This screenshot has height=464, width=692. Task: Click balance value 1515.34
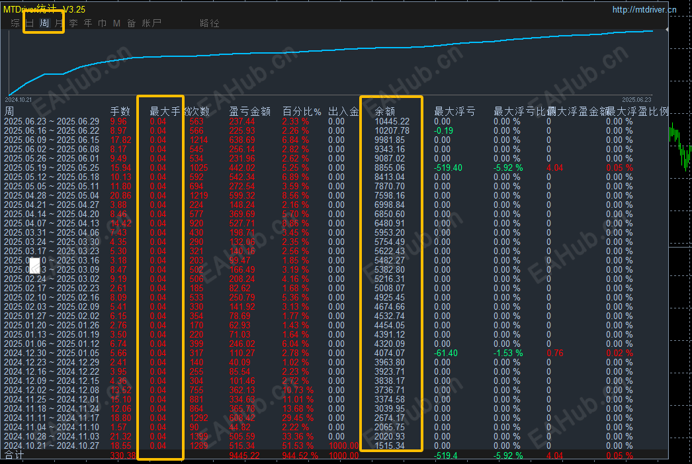pyautogui.click(x=390, y=446)
